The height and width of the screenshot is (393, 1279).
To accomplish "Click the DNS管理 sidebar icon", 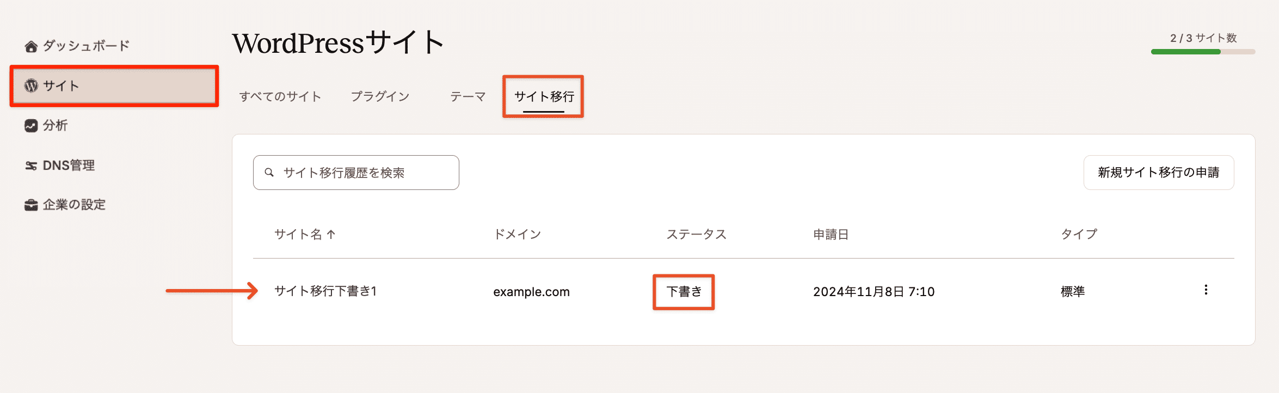I will [x=31, y=165].
